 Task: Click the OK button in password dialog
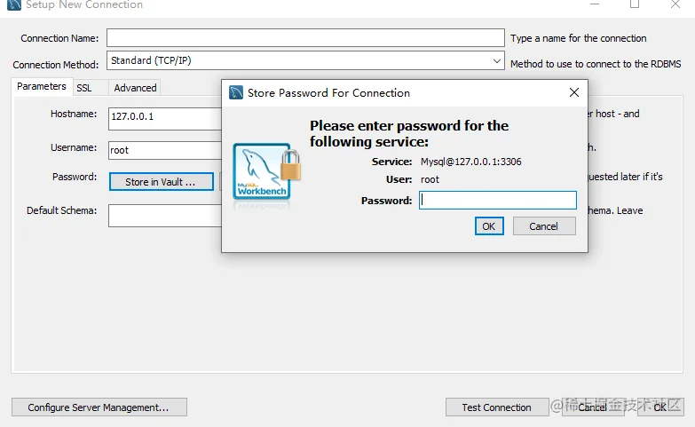coord(489,226)
